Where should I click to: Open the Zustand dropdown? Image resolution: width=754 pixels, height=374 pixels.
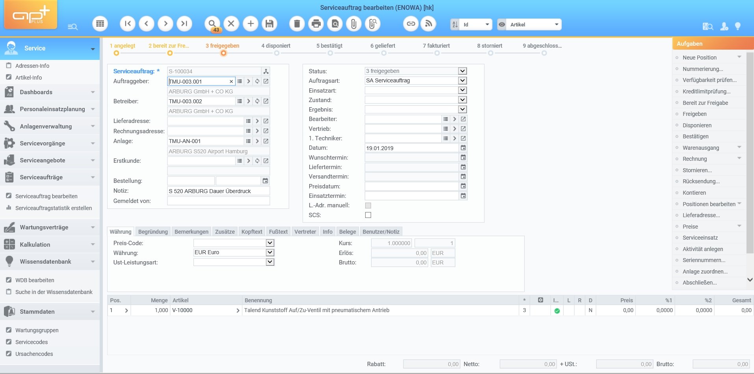tap(462, 100)
